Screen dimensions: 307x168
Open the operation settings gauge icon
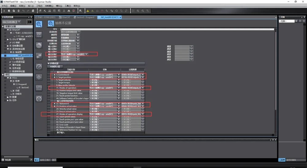pyautogui.click(x=39, y=67)
